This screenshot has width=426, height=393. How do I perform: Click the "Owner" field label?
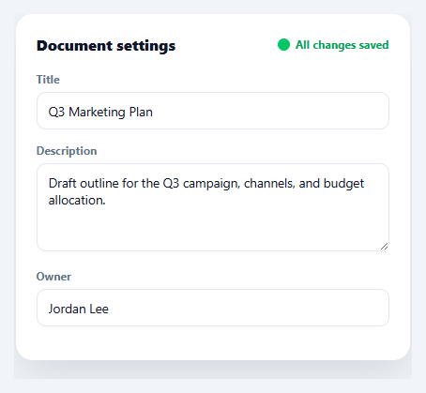53,277
